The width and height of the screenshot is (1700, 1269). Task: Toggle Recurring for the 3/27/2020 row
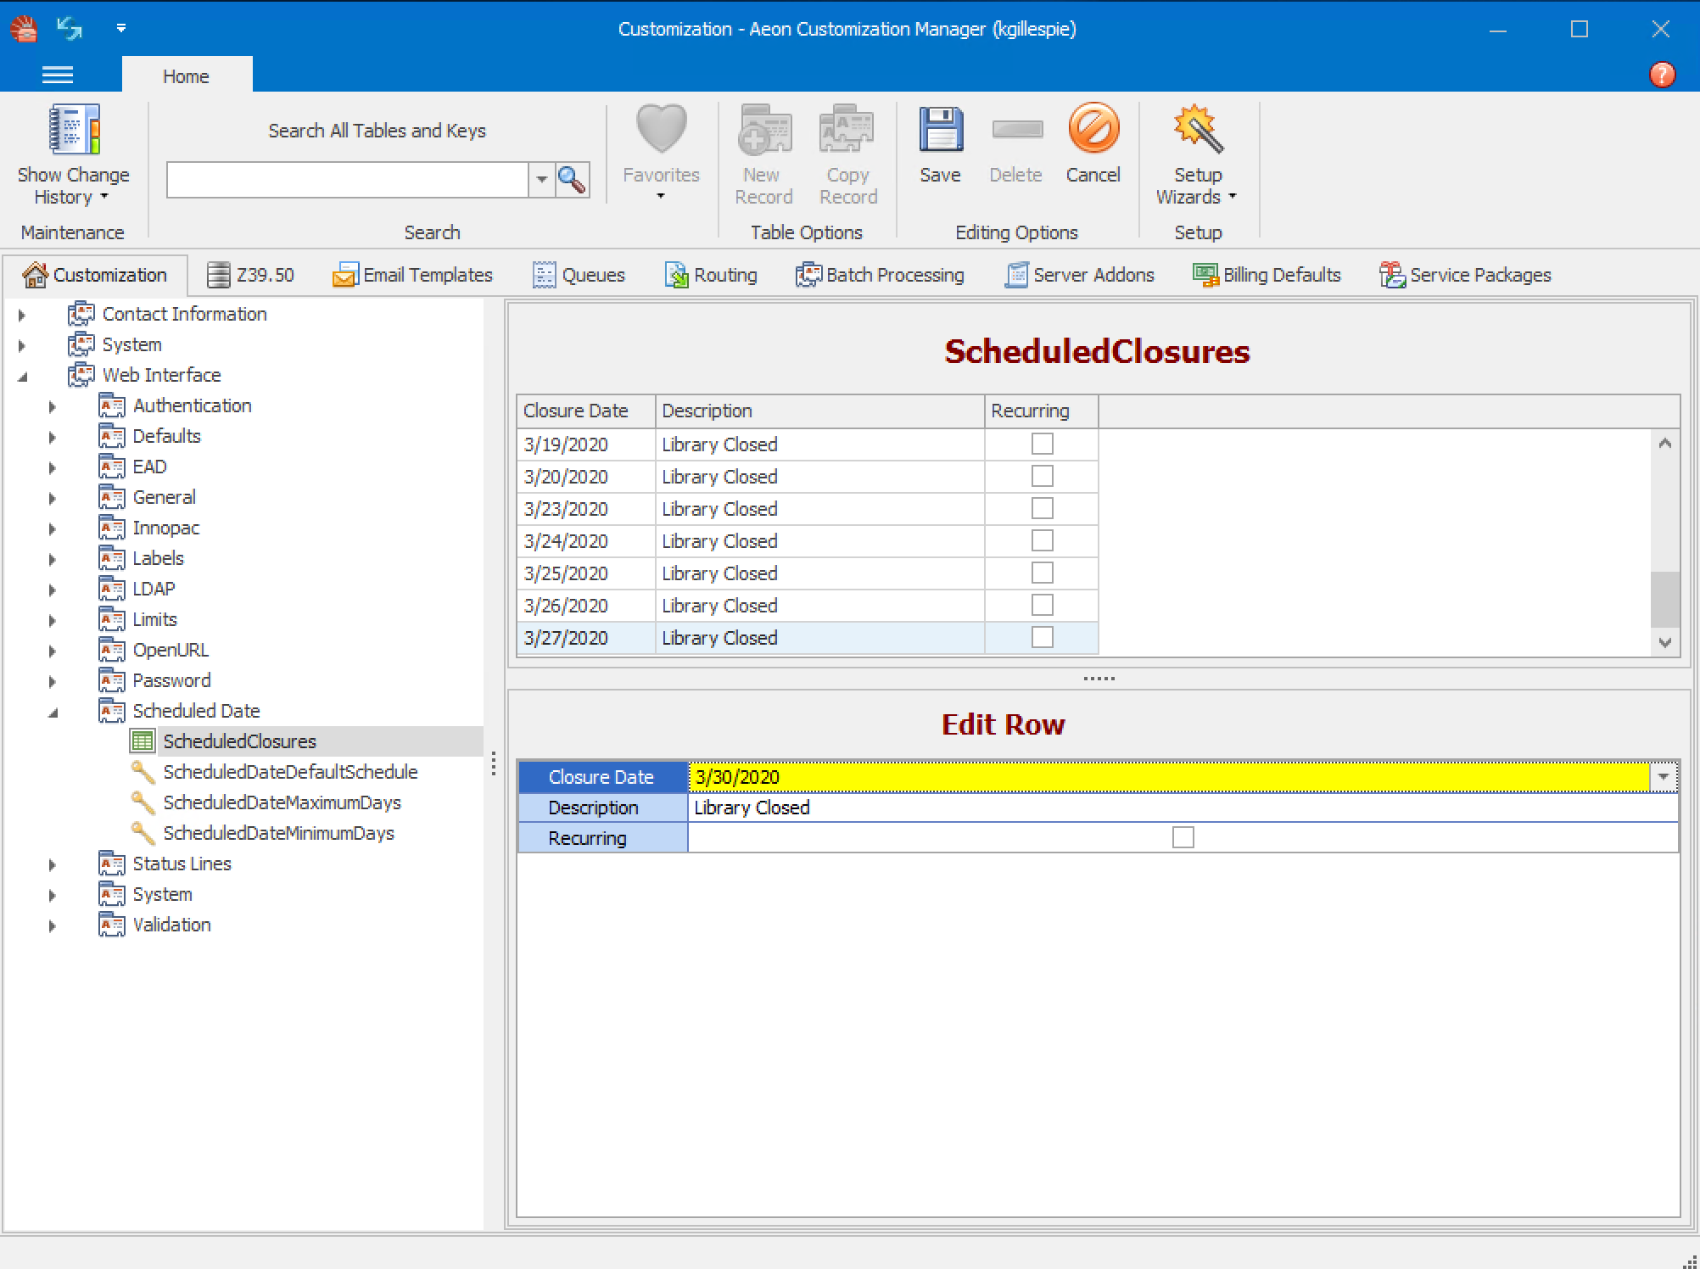(x=1041, y=637)
